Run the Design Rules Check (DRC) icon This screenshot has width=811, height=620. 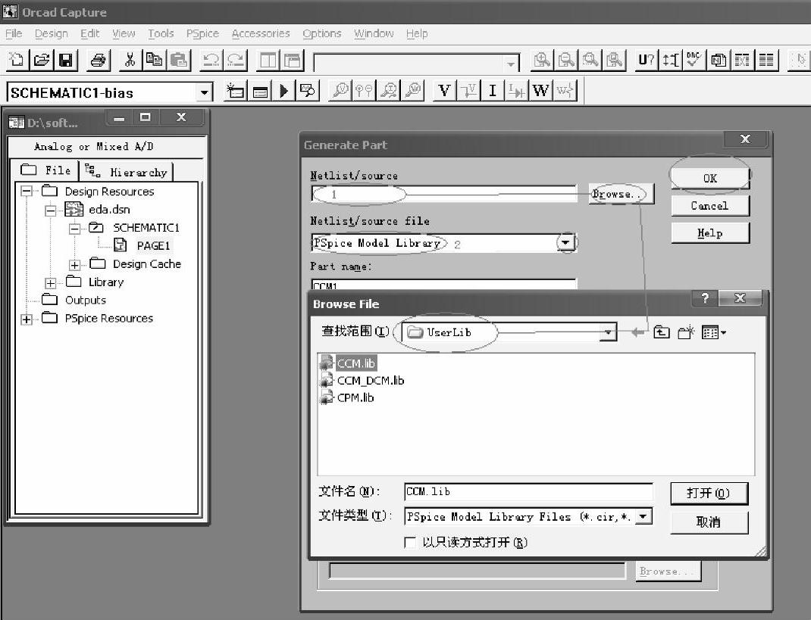click(x=694, y=61)
